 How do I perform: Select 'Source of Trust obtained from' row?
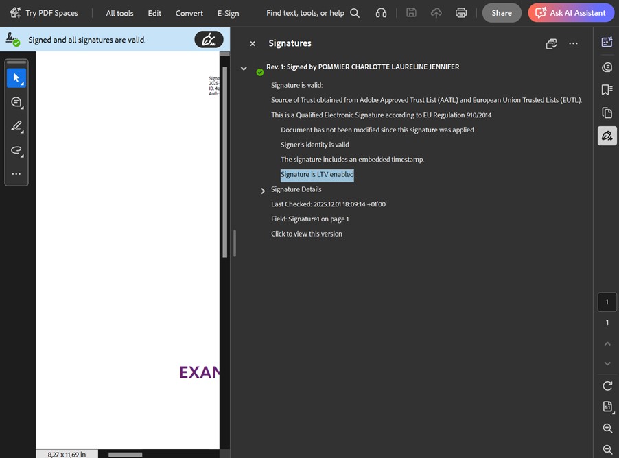coord(426,100)
